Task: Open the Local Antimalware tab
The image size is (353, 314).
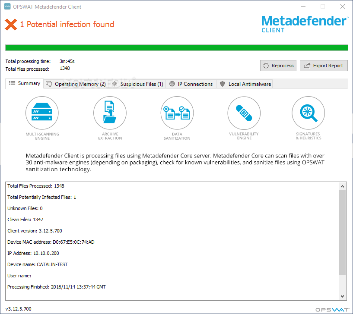Action: (245, 84)
